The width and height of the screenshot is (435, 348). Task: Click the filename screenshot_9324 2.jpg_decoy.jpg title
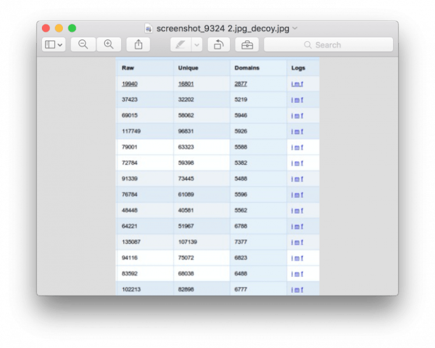tap(223, 28)
